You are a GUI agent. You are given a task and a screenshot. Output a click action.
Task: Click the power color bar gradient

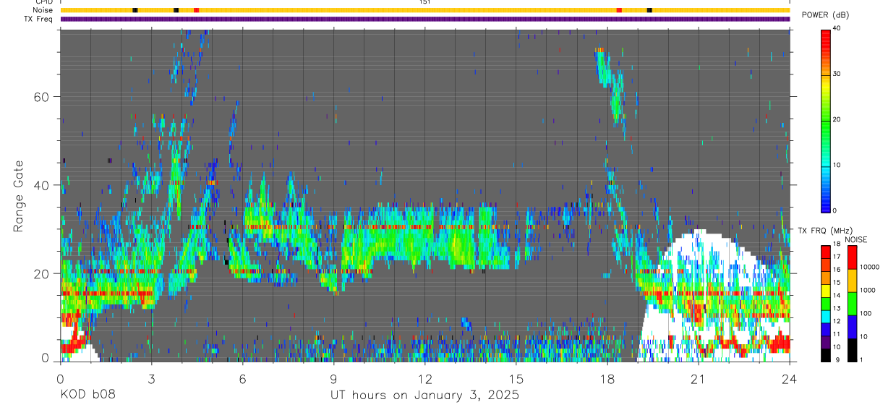pos(826,120)
